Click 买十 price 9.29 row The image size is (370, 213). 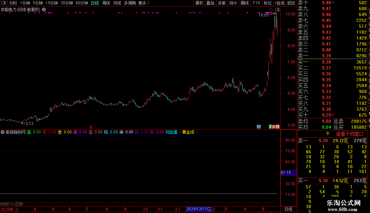coord(332,115)
